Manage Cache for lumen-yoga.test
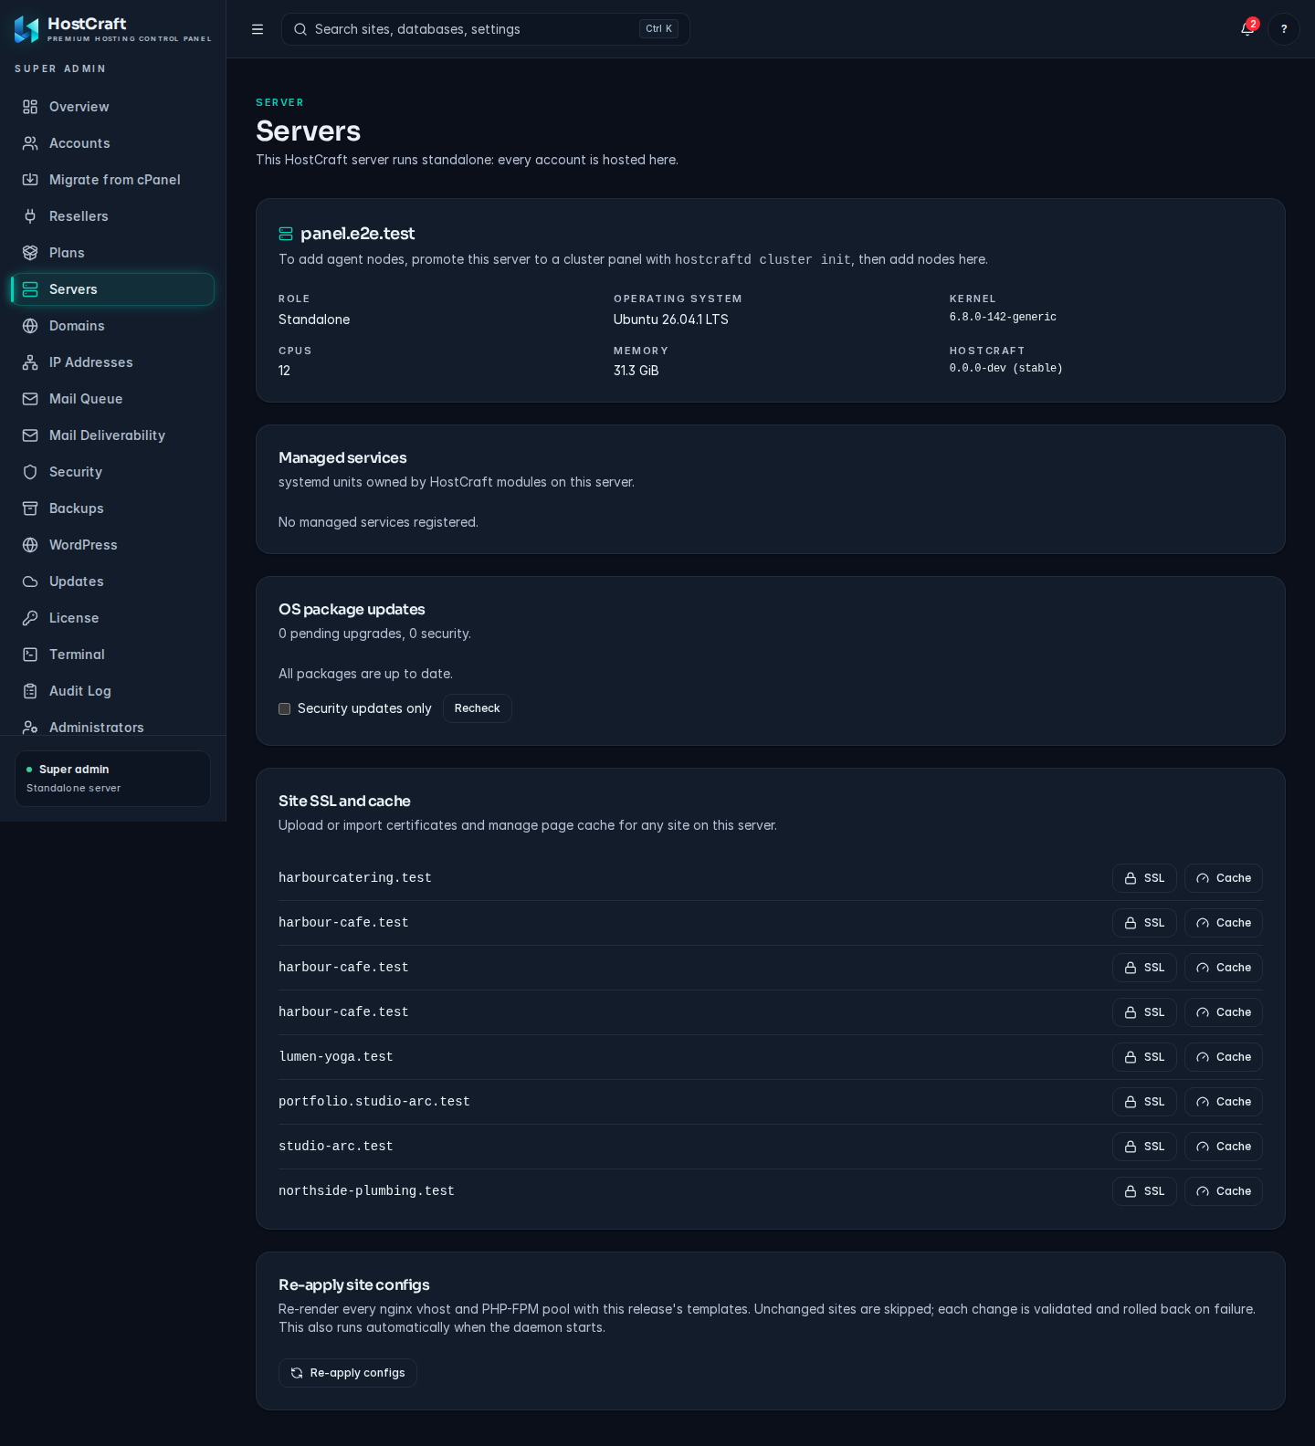Screen dimensions: 1315x1446 [x=1224, y=1057]
